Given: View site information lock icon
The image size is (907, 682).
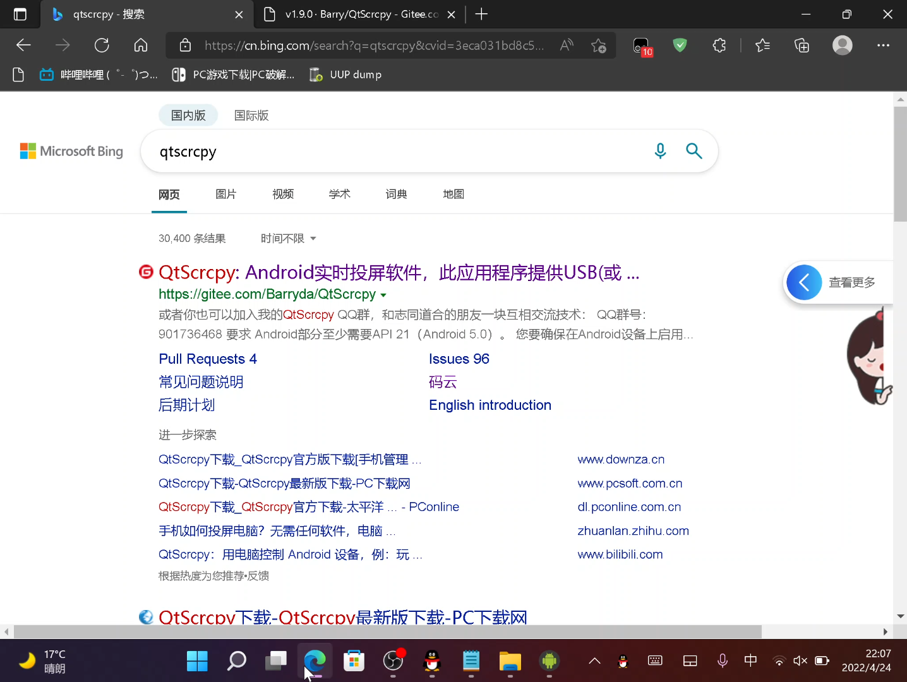Looking at the screenshot, I should point(185,45).
